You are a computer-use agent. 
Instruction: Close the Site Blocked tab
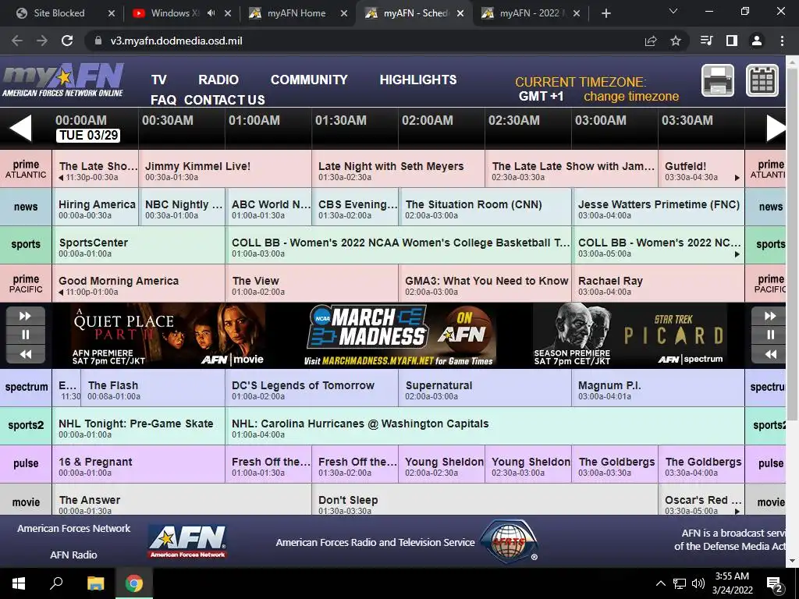[x=112, y=13]
